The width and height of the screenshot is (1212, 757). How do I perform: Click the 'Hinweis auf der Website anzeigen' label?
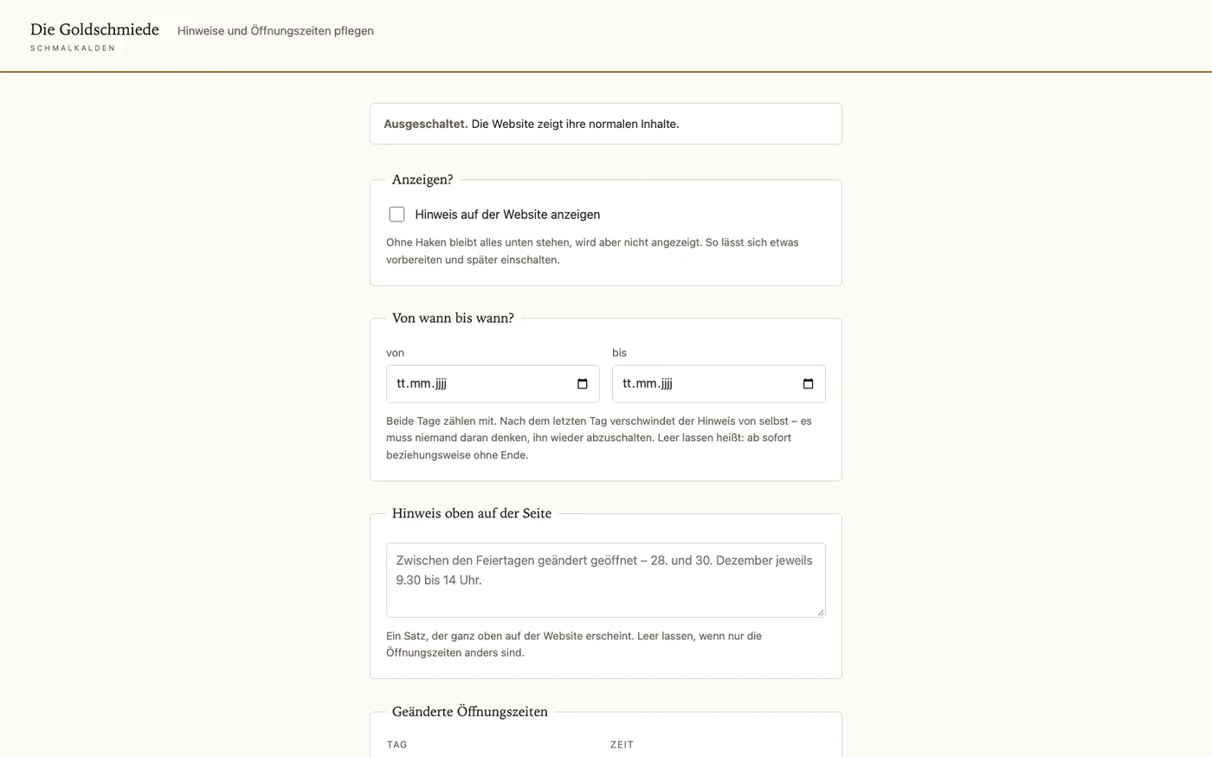pyautogui.click(x=507, y=215)
